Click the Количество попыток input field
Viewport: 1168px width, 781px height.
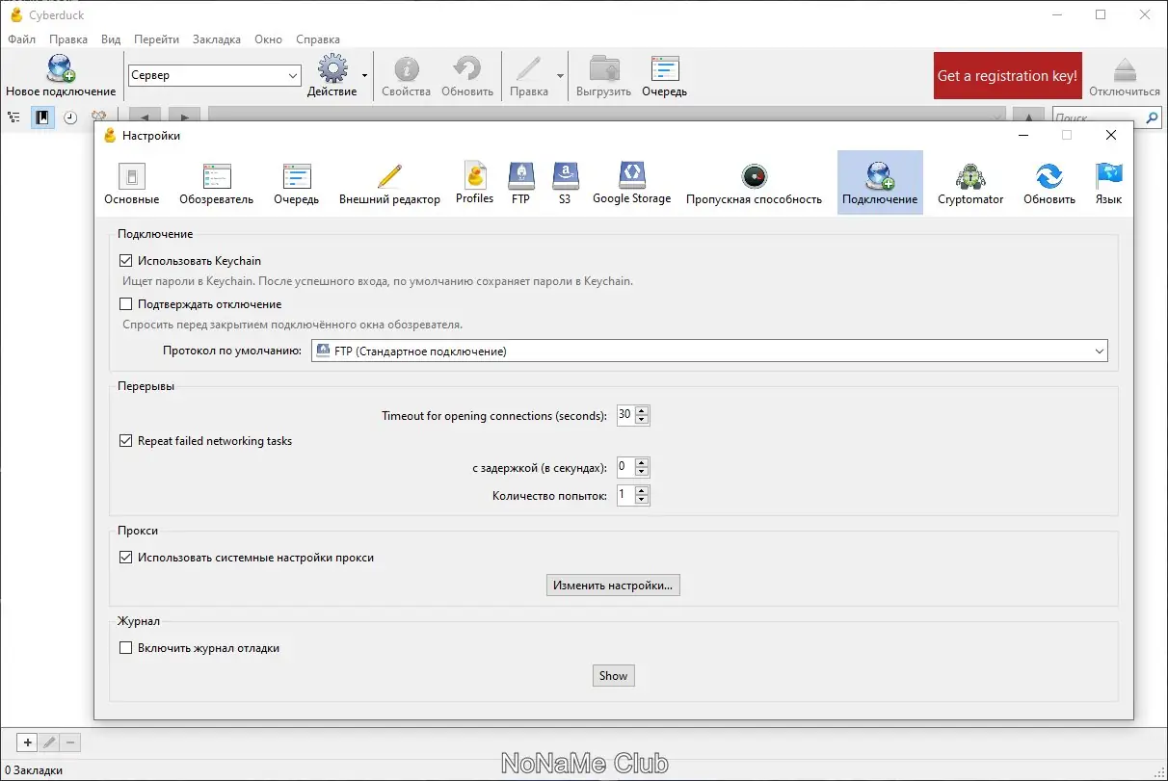[x=625, y=495]
